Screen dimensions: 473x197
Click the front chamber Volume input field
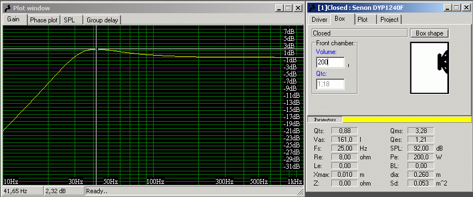coord(330,63)
